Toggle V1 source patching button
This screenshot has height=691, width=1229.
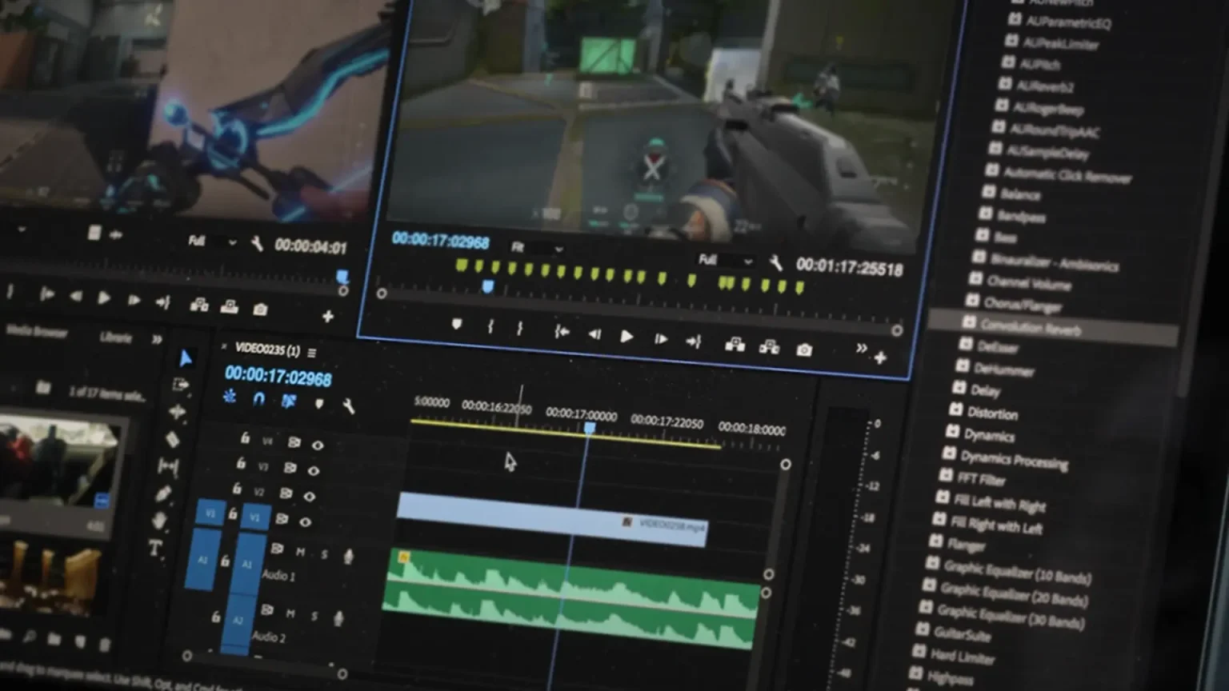pyautogui.click(x=210, y=513)
